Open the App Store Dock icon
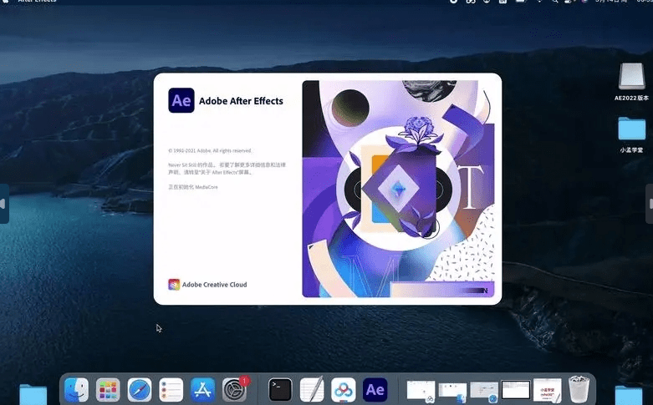The height and width of the screenshot is (405, 653). pos(203,390)
